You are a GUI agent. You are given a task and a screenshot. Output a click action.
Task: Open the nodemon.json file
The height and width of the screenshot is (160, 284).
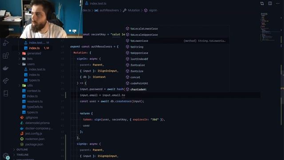(35, 139)
